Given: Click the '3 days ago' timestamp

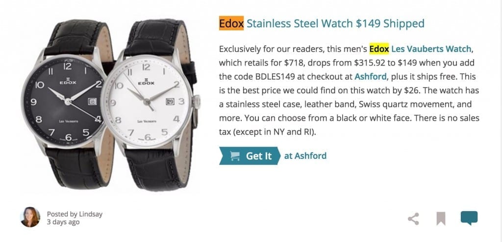Looking at the screenshot, I should 63,222.
